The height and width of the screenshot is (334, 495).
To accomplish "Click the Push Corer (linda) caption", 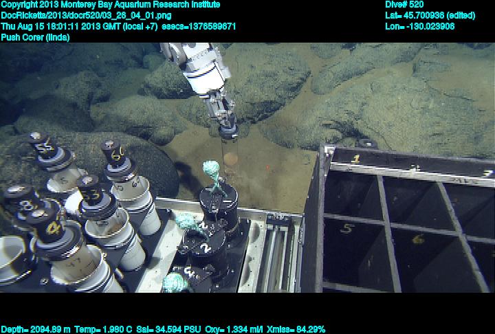I will point(36,37).
